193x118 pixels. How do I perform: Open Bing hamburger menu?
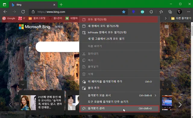click(x=166, y=26)
